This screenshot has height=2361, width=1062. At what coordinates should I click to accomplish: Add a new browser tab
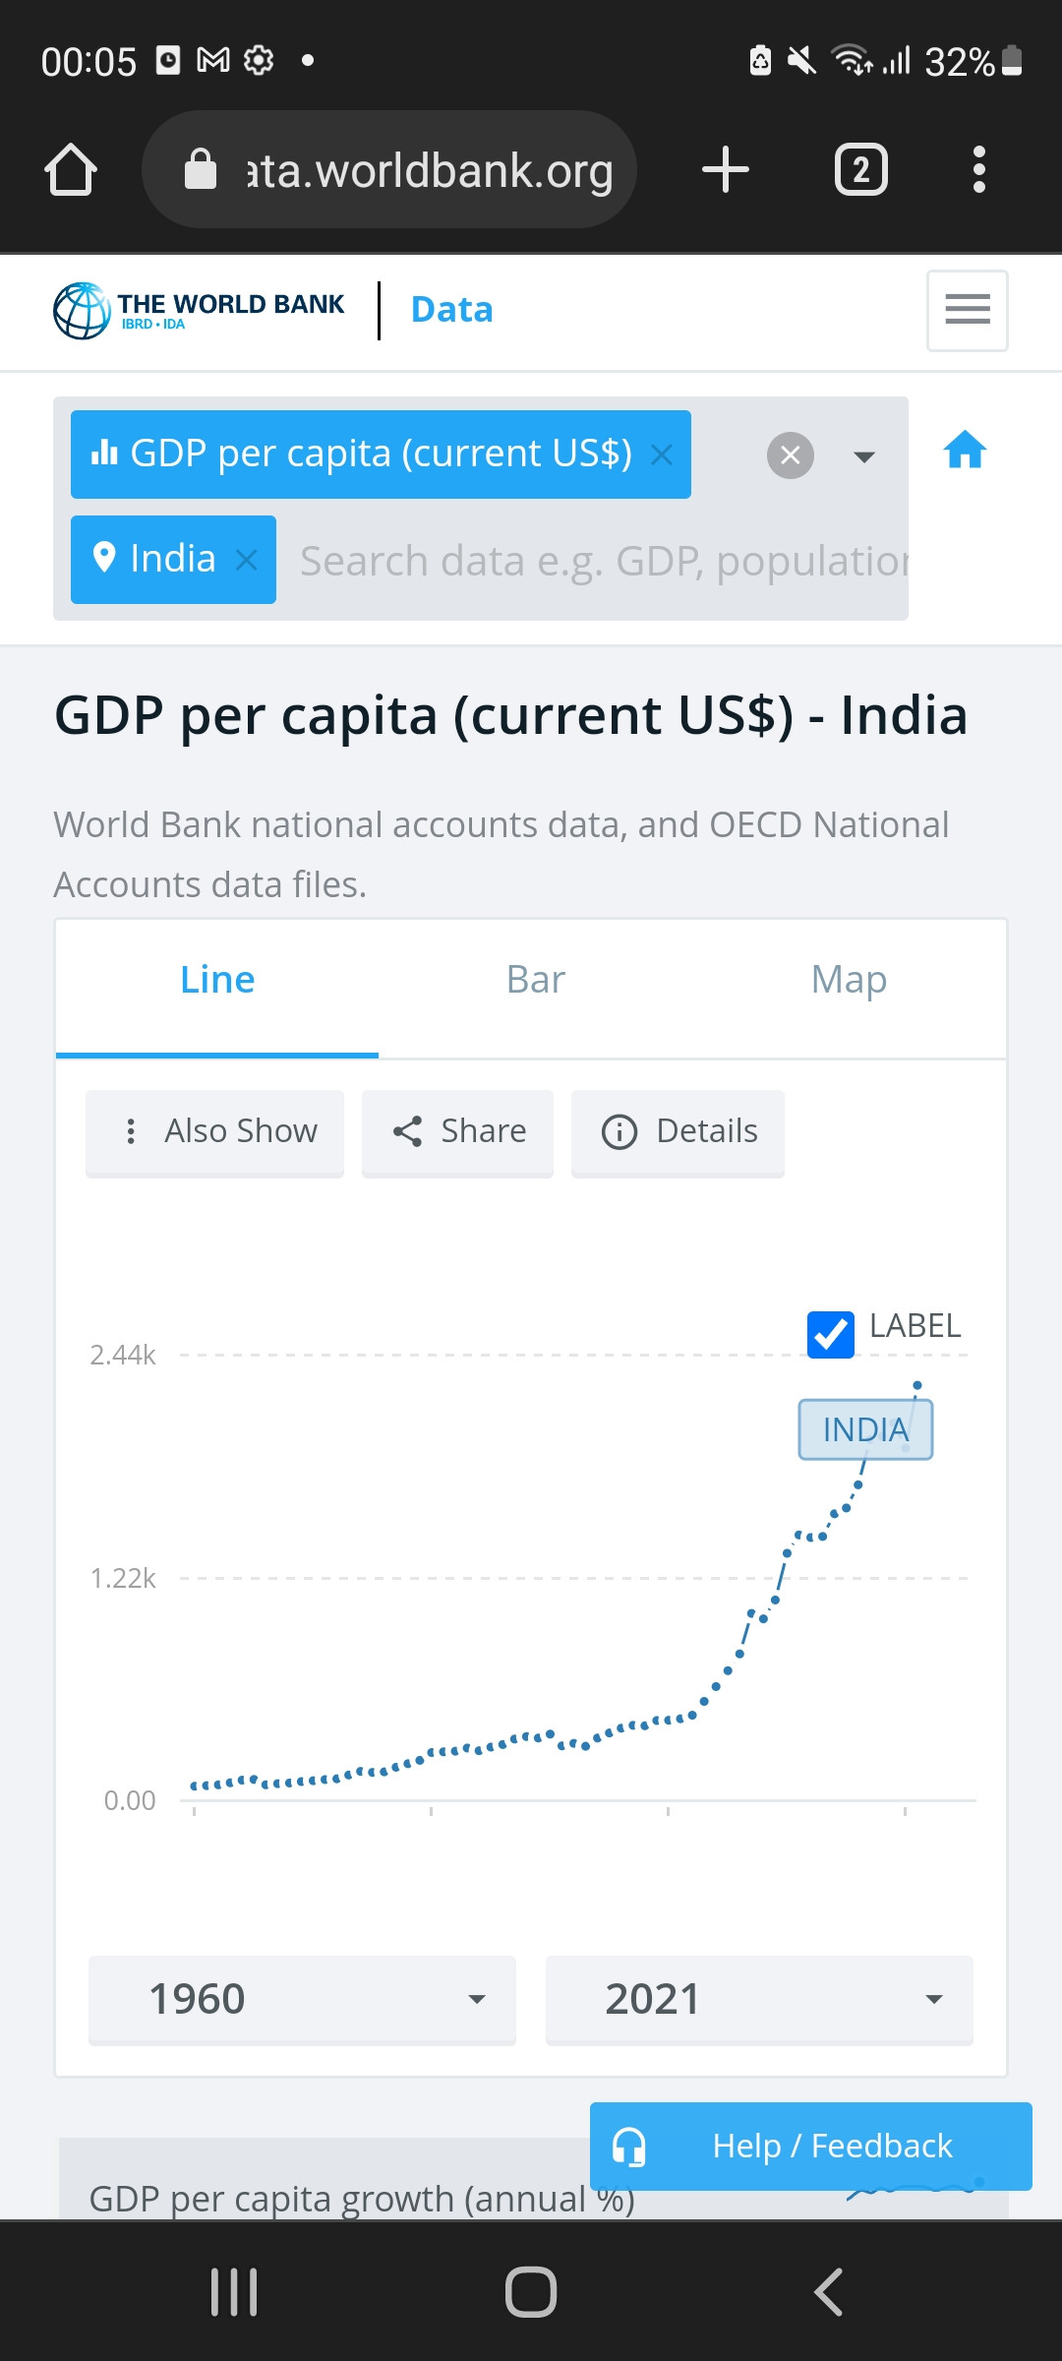pos(726,169)
